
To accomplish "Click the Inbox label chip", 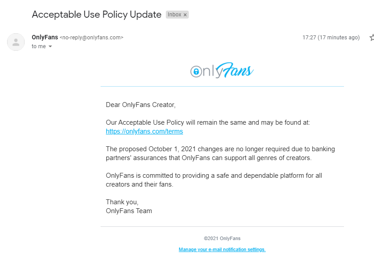I will tap(174, 15).
